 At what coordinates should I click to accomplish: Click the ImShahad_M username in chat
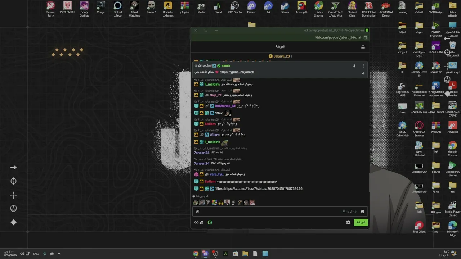[x=225, y=106]
